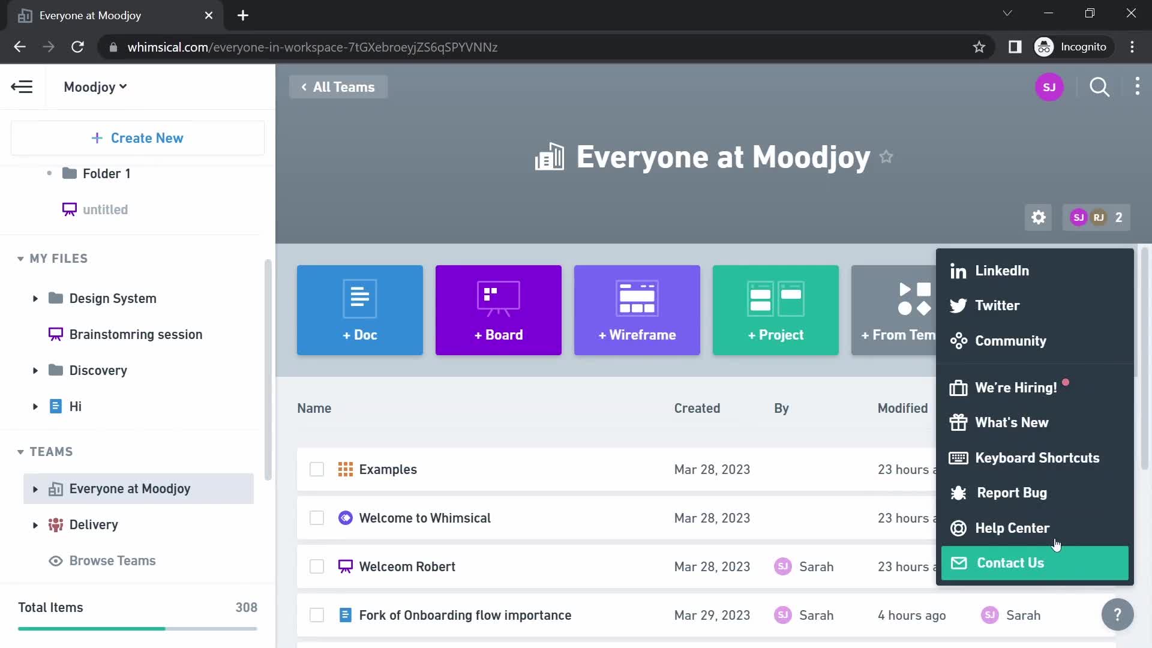Click the Report Bug icon
1152x648 pixels.
pyautogui.click(x=960, y=492)
